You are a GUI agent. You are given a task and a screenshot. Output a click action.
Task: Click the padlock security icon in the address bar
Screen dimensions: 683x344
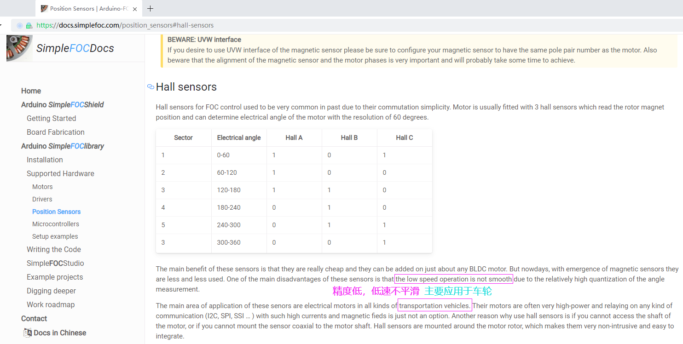[x=29, y=25]
